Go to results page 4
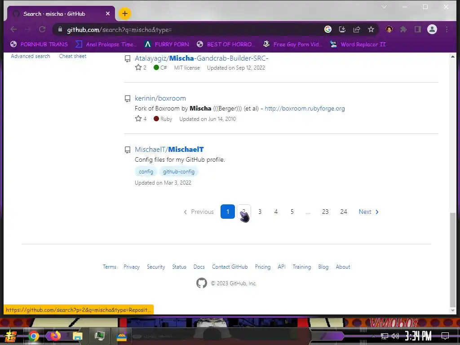The height and width of the screenshot is (345, 460). point(276,212)
